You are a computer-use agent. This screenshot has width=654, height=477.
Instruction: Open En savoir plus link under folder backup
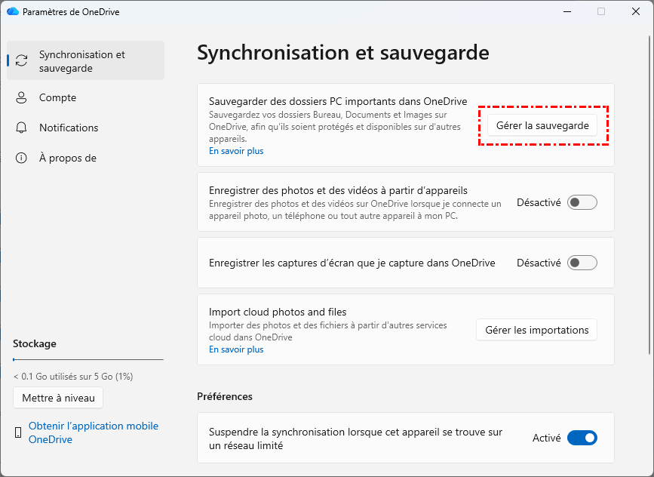click(x=236, y=151)
